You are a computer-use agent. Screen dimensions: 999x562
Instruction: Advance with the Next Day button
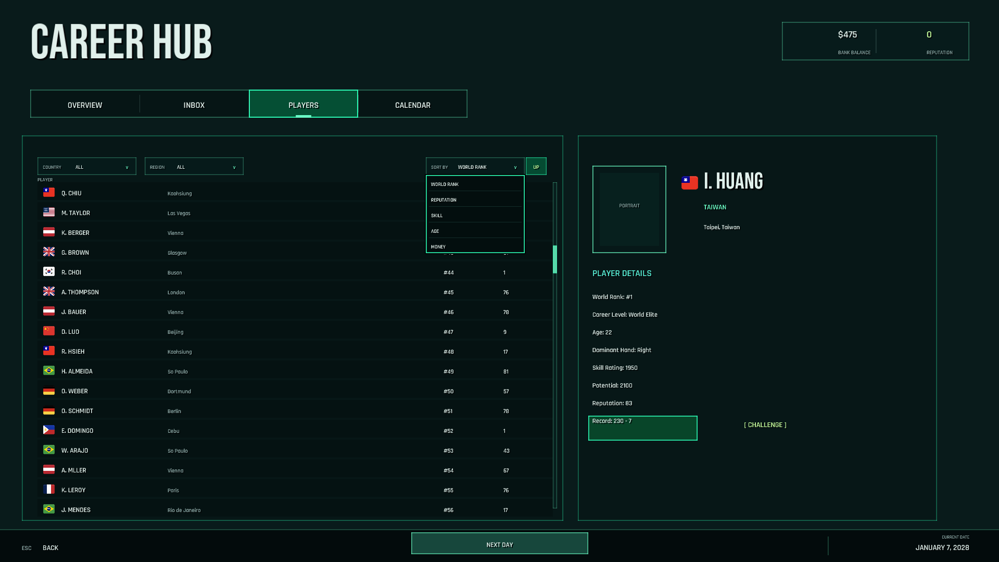coord(500,544)
